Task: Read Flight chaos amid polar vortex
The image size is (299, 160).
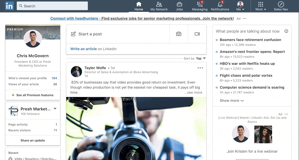Action: click(246, 75)
